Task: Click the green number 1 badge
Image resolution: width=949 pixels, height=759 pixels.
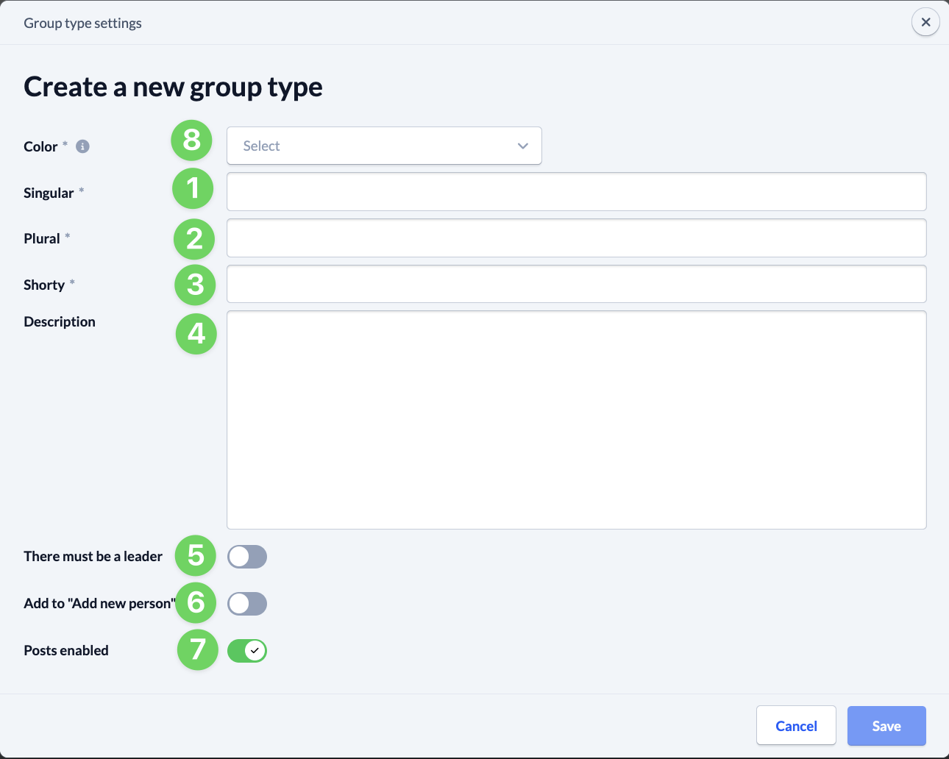Action: (x=193, y=188)
